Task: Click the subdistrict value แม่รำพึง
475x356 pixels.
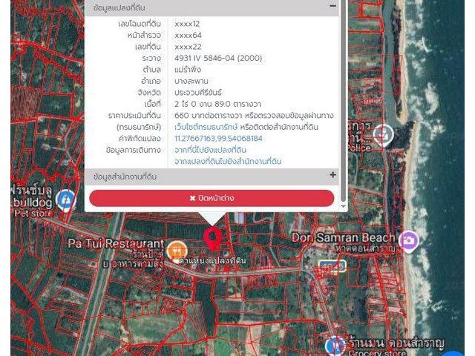Action: coord(188,70)
